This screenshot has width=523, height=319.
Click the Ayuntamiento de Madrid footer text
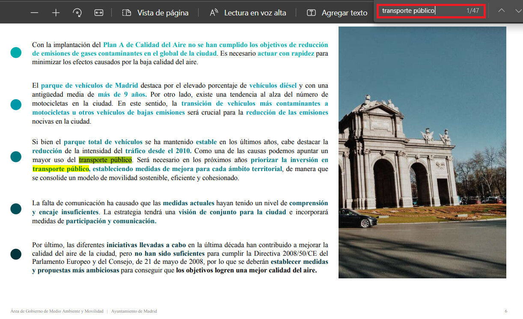pos(134,311)
